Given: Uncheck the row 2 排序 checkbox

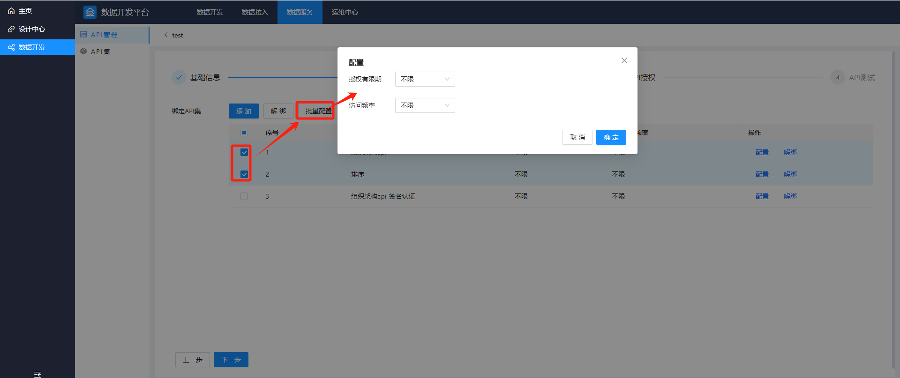Looking at the screenshot, I should point(244,174).
